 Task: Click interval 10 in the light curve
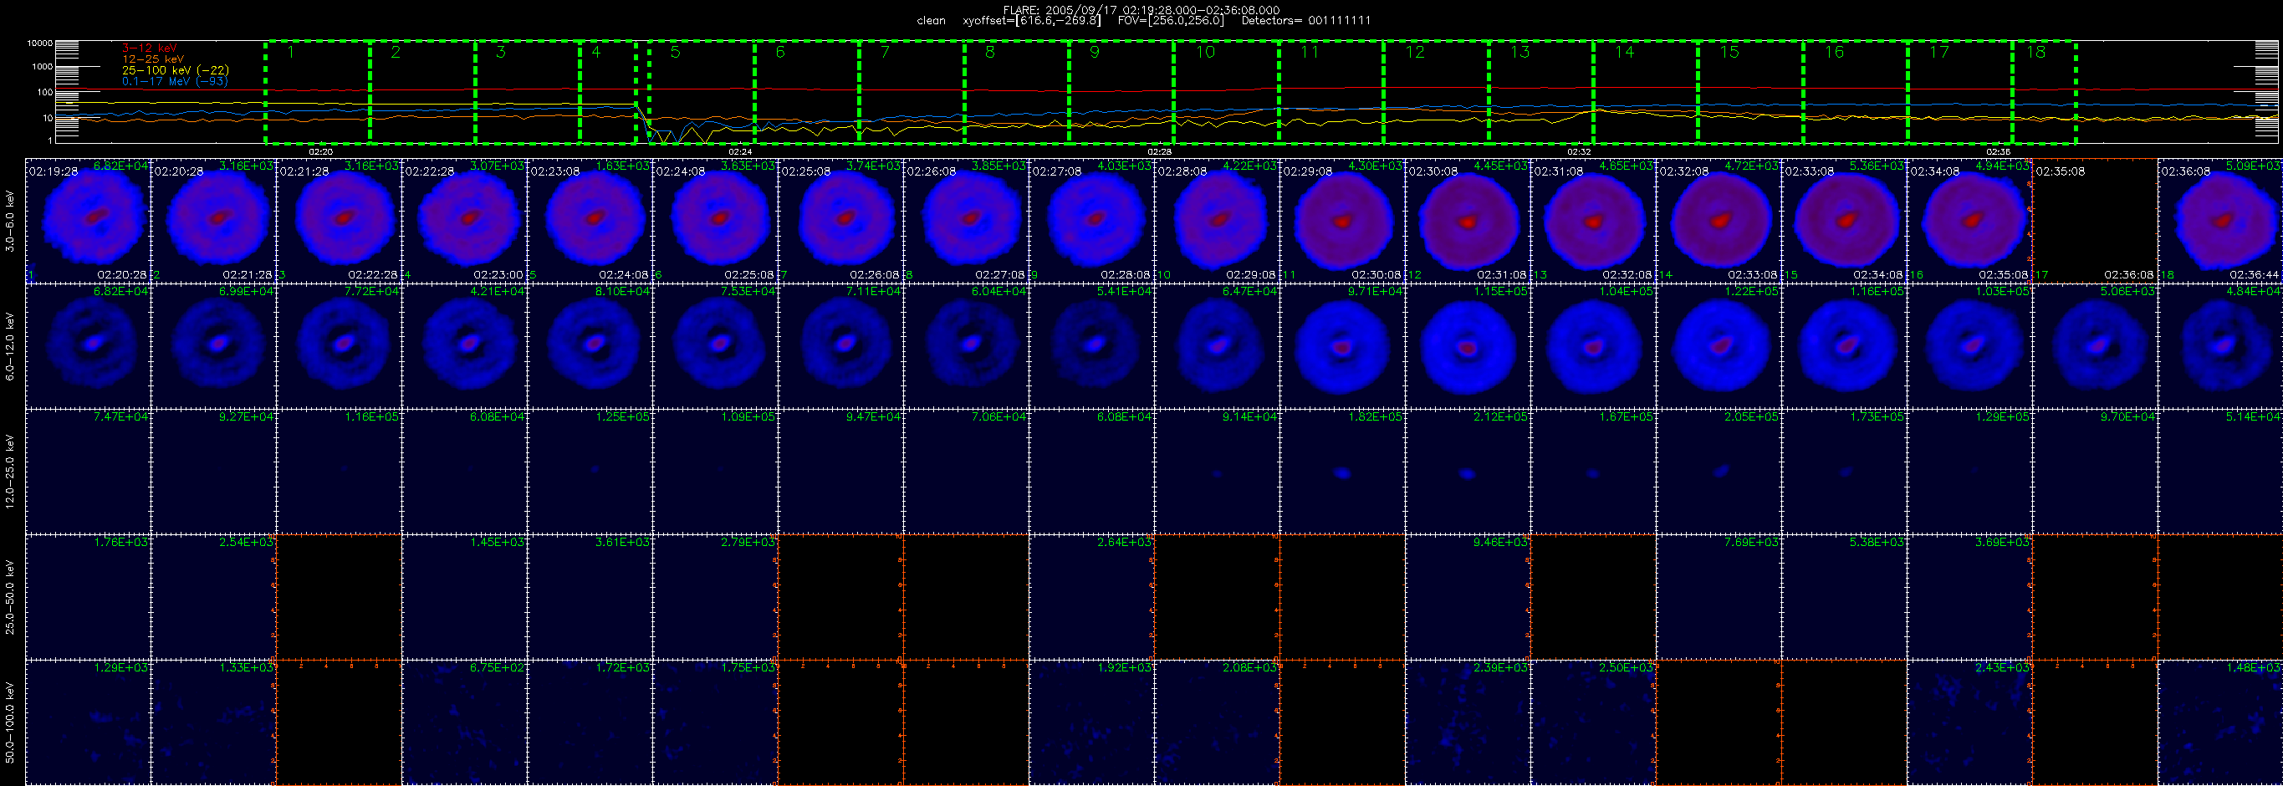click(1227, 92)
